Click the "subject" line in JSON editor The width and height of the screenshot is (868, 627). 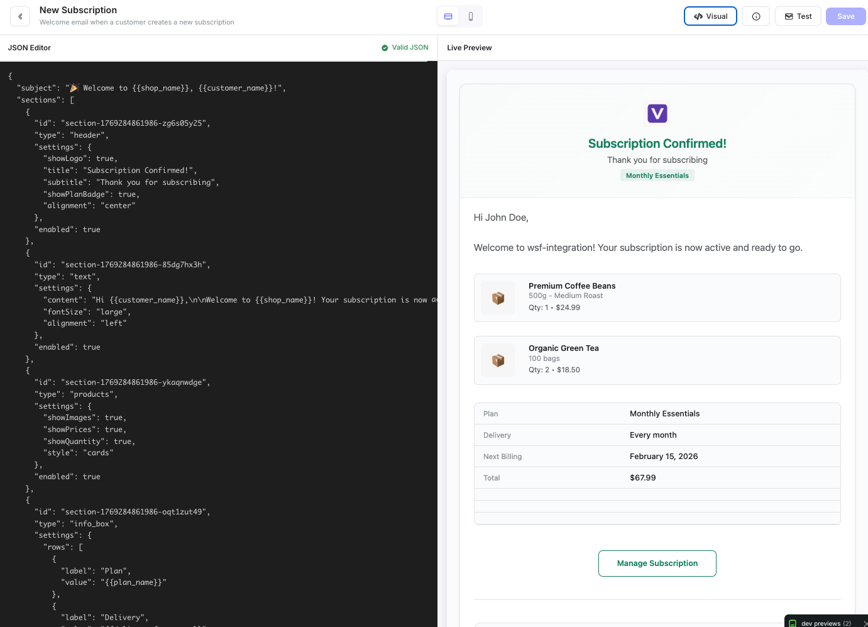coord(151,88)
